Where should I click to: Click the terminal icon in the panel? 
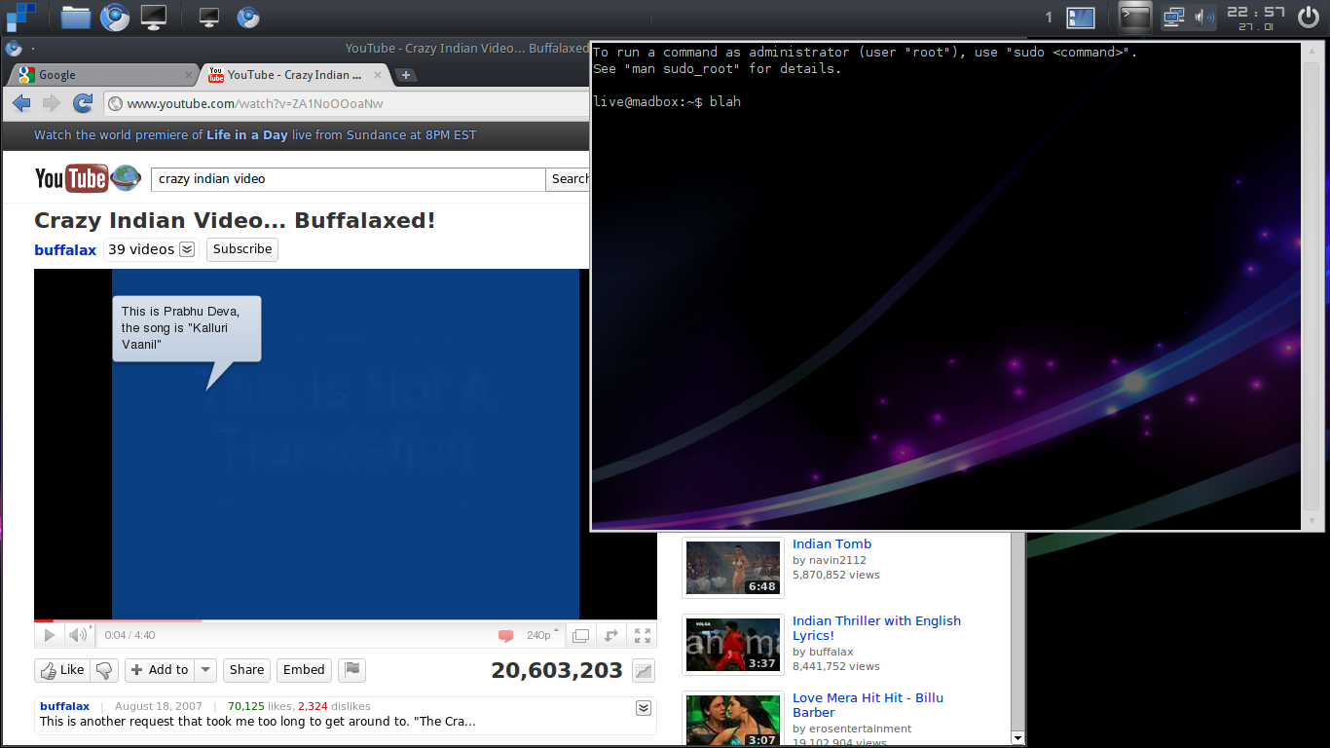(x=1134, y=17)
